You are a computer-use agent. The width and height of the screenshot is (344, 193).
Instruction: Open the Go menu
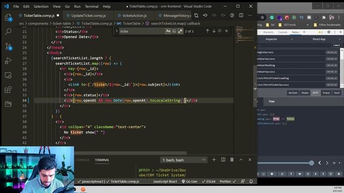pyautogui.click(x=67, y=6)
